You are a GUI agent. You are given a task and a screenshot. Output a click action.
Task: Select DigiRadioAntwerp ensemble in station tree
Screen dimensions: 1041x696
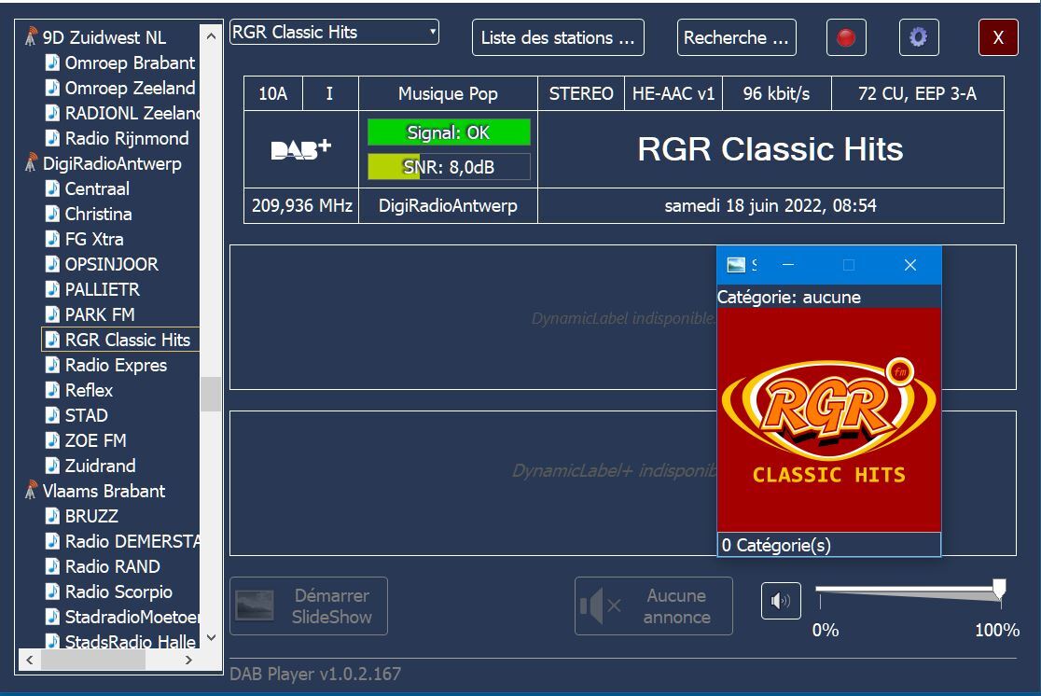112,163
